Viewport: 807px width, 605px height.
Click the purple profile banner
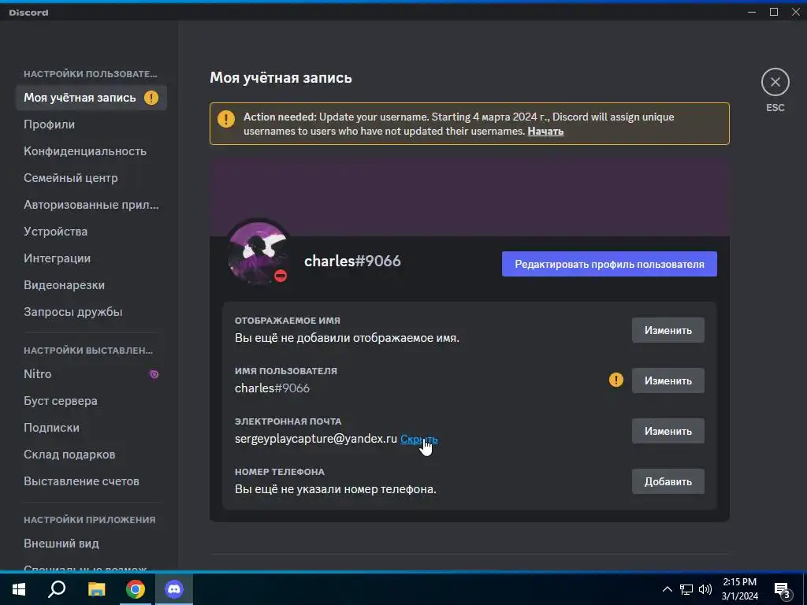click(x=470, y=196)
